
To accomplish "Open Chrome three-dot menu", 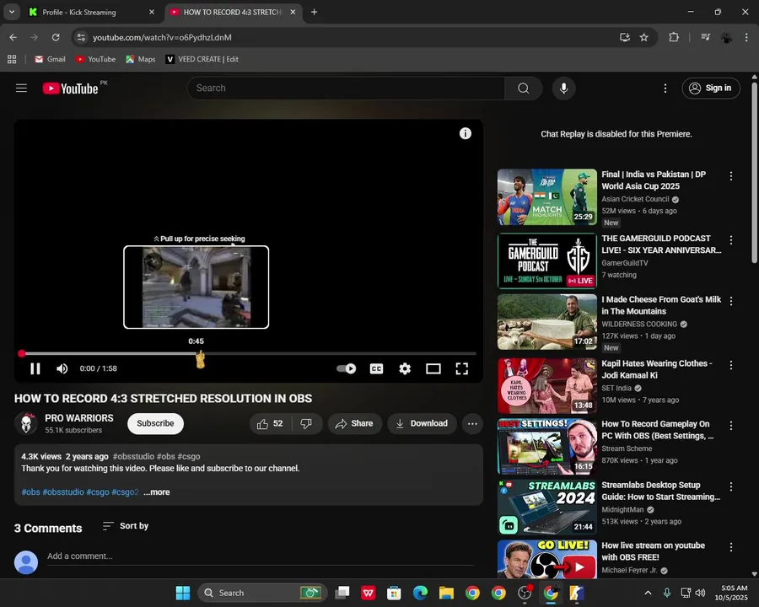I will pyautogui.click(x=746, y=37).
